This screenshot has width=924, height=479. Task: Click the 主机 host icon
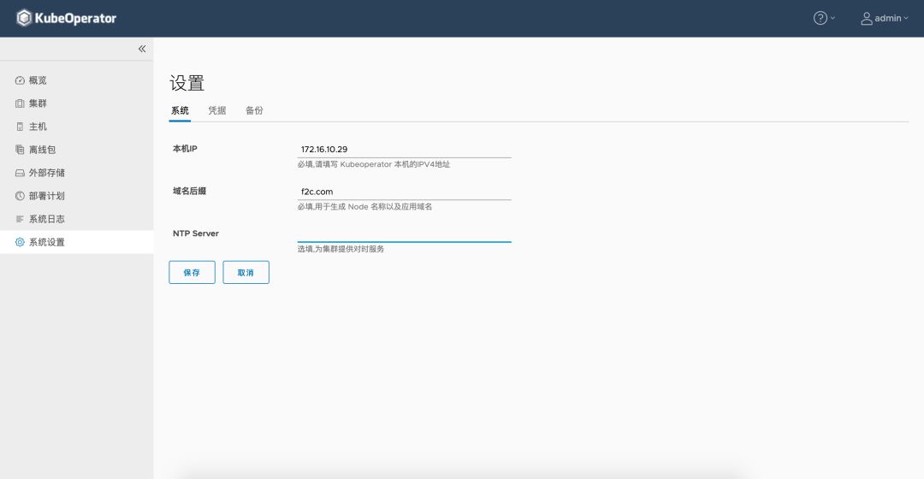click(x=20, y=127)
